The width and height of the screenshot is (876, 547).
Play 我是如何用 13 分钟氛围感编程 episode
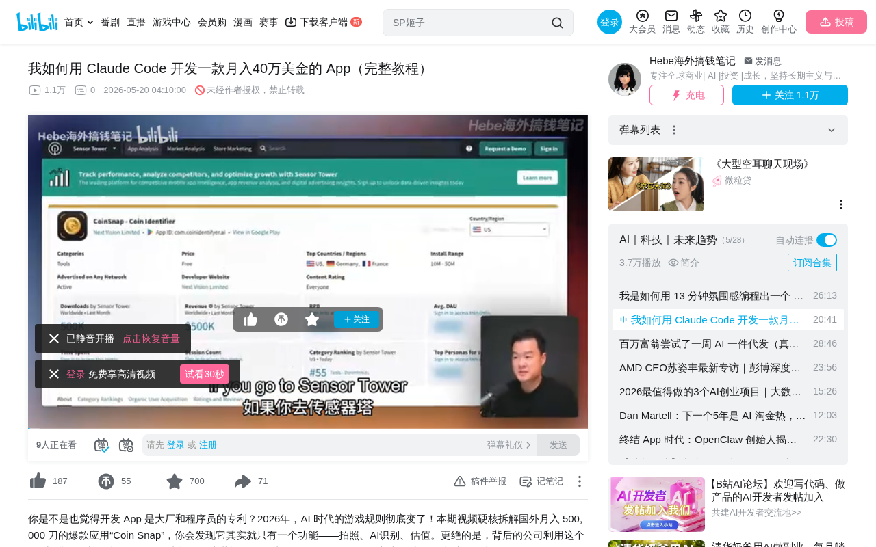click(728, 296)
